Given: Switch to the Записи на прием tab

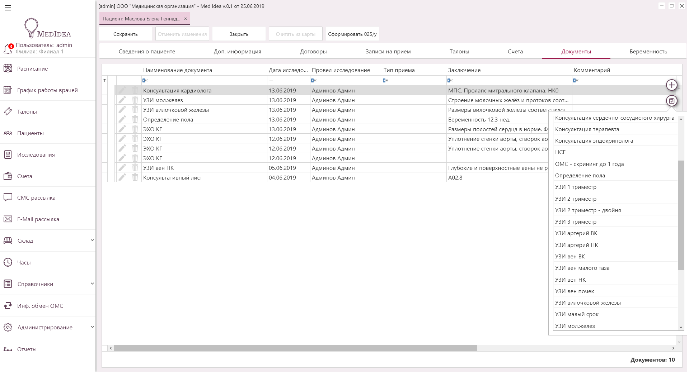Looking at the screenshot, I should point(388,52).
